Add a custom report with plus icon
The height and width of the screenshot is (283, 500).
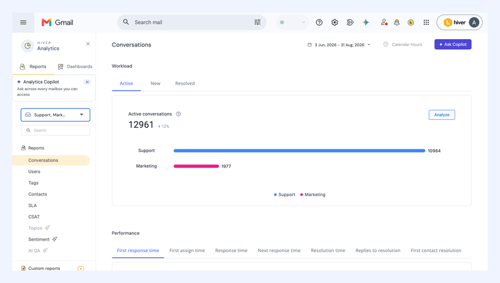pyautogui.click(x=81, y=269)
